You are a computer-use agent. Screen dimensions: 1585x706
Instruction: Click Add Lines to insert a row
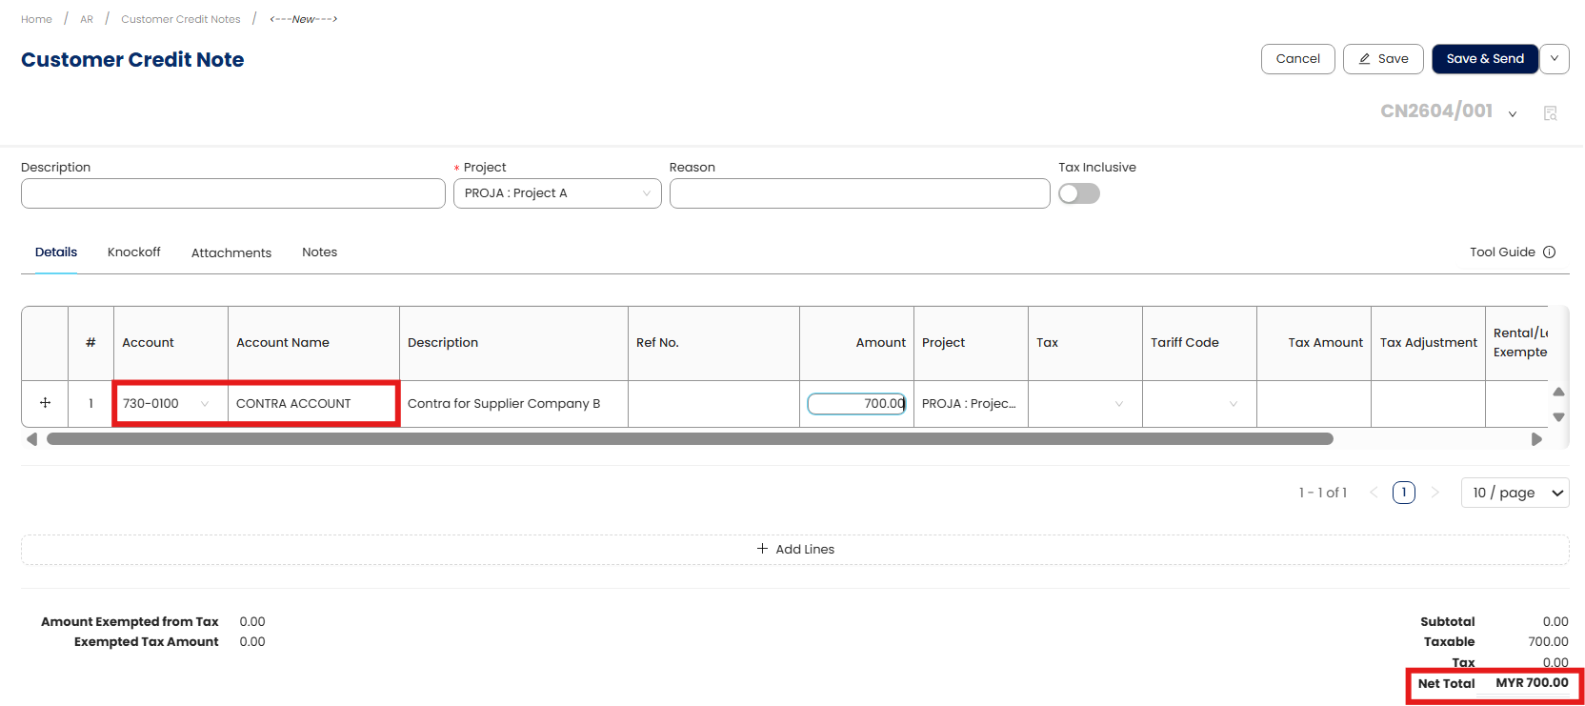tap(795, 550)
